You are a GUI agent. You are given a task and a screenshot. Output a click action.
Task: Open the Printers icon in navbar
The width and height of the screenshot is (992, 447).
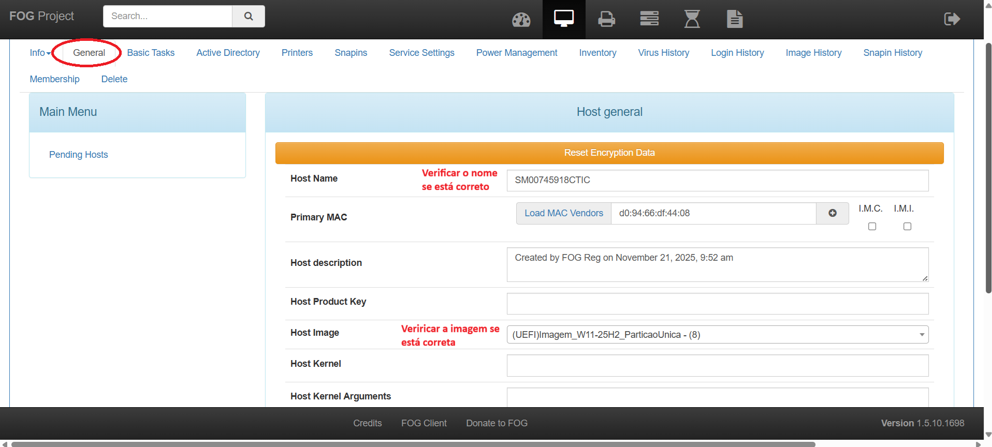tap(606, 20)
